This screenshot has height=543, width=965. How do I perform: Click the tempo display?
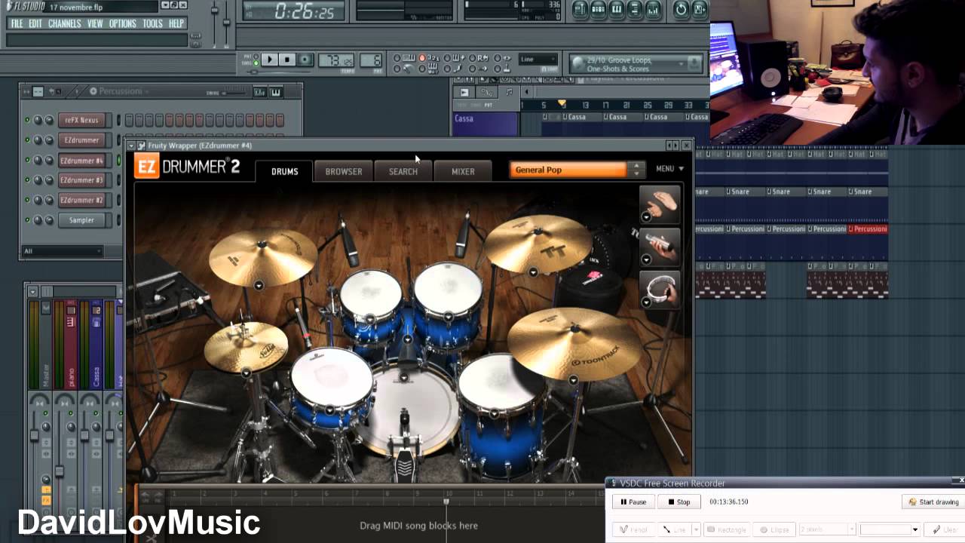pos(336,60)
